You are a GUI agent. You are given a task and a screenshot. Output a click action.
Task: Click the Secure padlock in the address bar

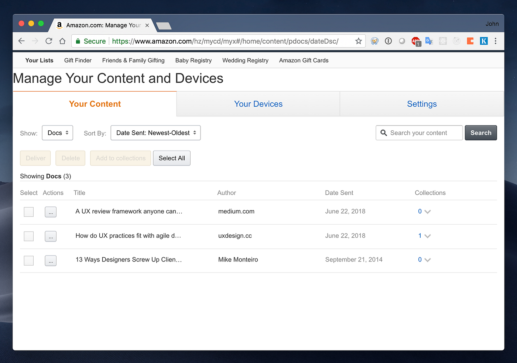click(x=78, y=41)
